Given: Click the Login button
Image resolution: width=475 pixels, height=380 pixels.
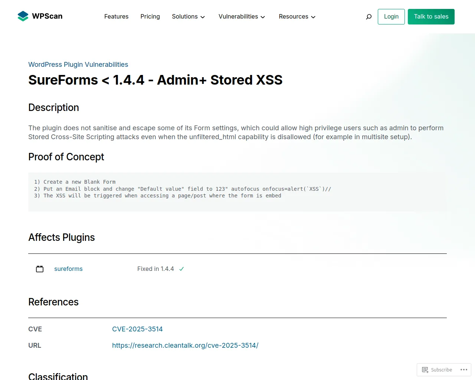Looking at the screenshot, I should point(391,17).
